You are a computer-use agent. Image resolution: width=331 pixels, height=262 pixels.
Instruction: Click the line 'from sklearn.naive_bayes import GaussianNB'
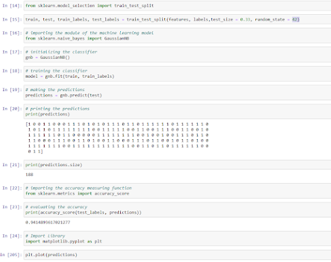point(77,38)
